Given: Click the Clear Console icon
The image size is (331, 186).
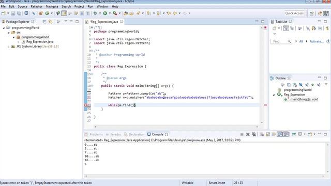Looking at the screenshot, I should (262, 134).
